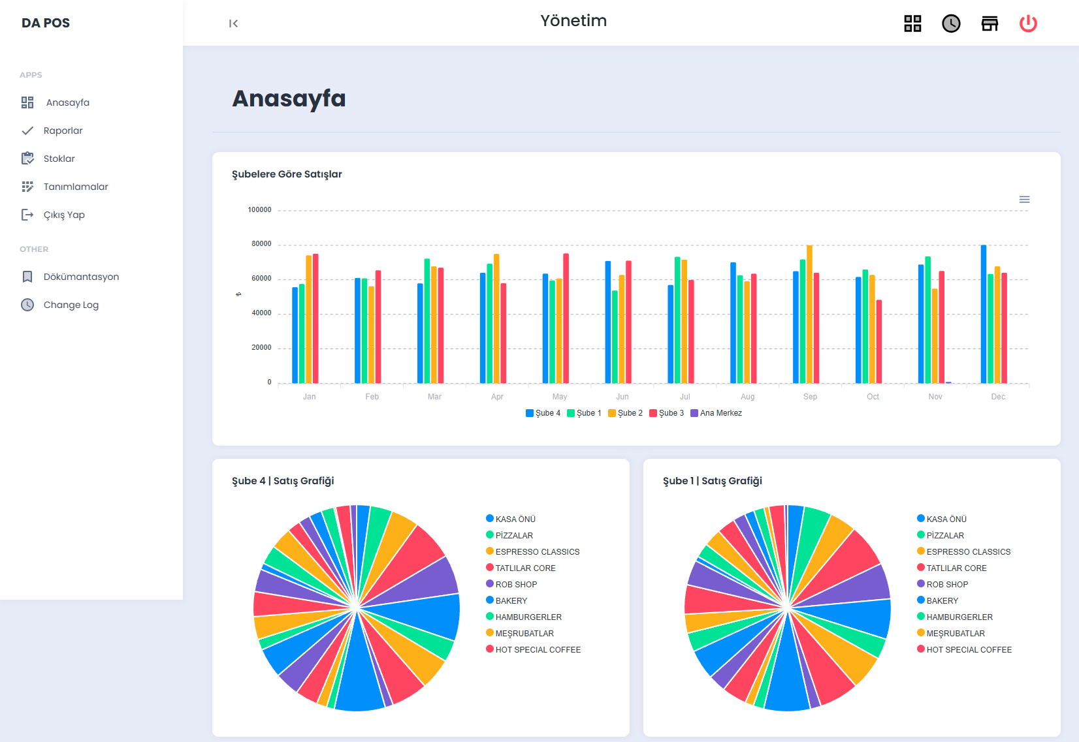This screenshot has height=742, width=1079.
Task: Collapse the sidebar with the arrow icon
Action: [x=233, y=23]
